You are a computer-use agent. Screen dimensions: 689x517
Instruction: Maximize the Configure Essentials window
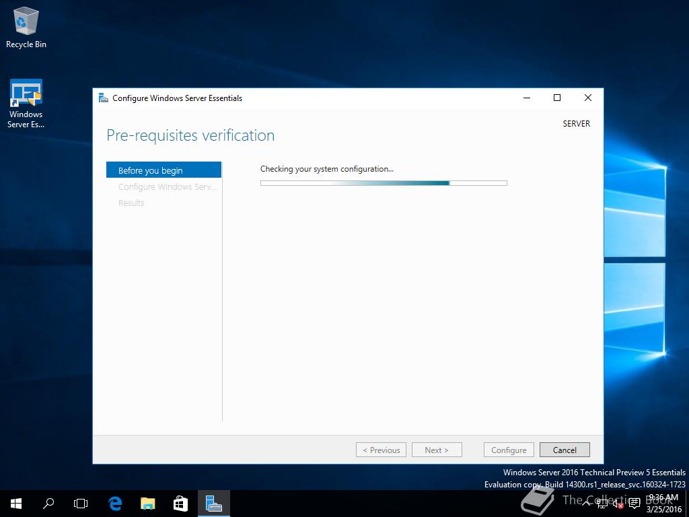pyautogui.click(x=556, y=98)
